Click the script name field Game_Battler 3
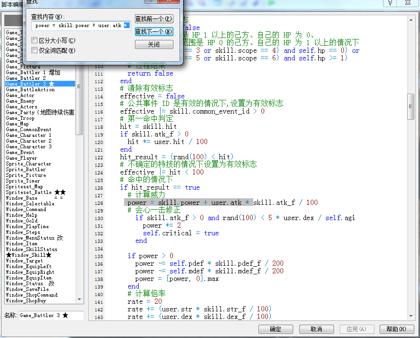 (51, 316)
